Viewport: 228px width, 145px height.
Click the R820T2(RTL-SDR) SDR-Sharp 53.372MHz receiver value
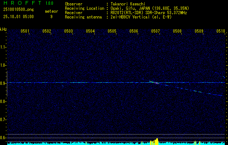(x=149, y=13)
